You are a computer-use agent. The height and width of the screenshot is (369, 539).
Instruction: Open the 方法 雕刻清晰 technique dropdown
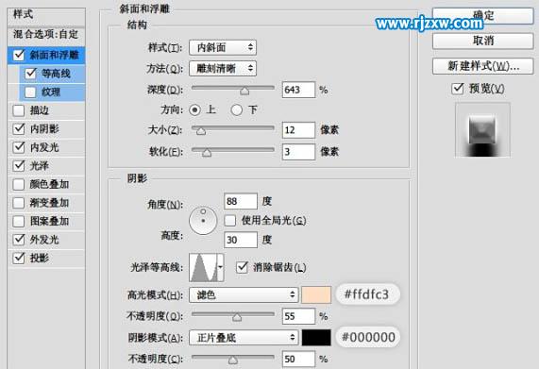pos(223,69)
